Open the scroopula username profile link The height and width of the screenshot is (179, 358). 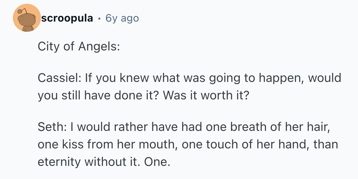67,18
